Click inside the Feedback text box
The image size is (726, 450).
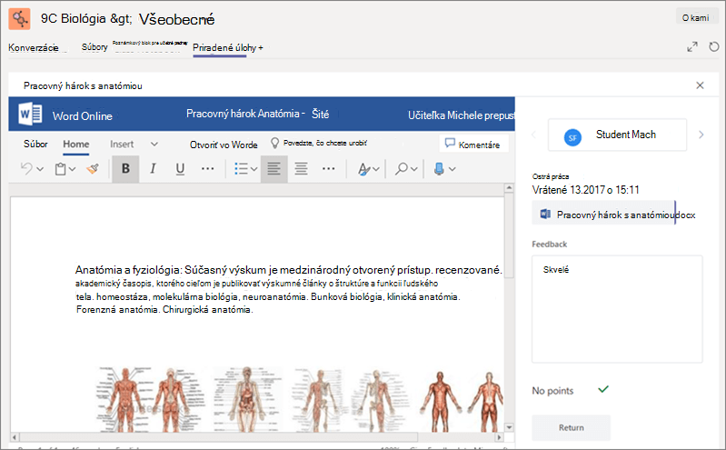[617, 309]
